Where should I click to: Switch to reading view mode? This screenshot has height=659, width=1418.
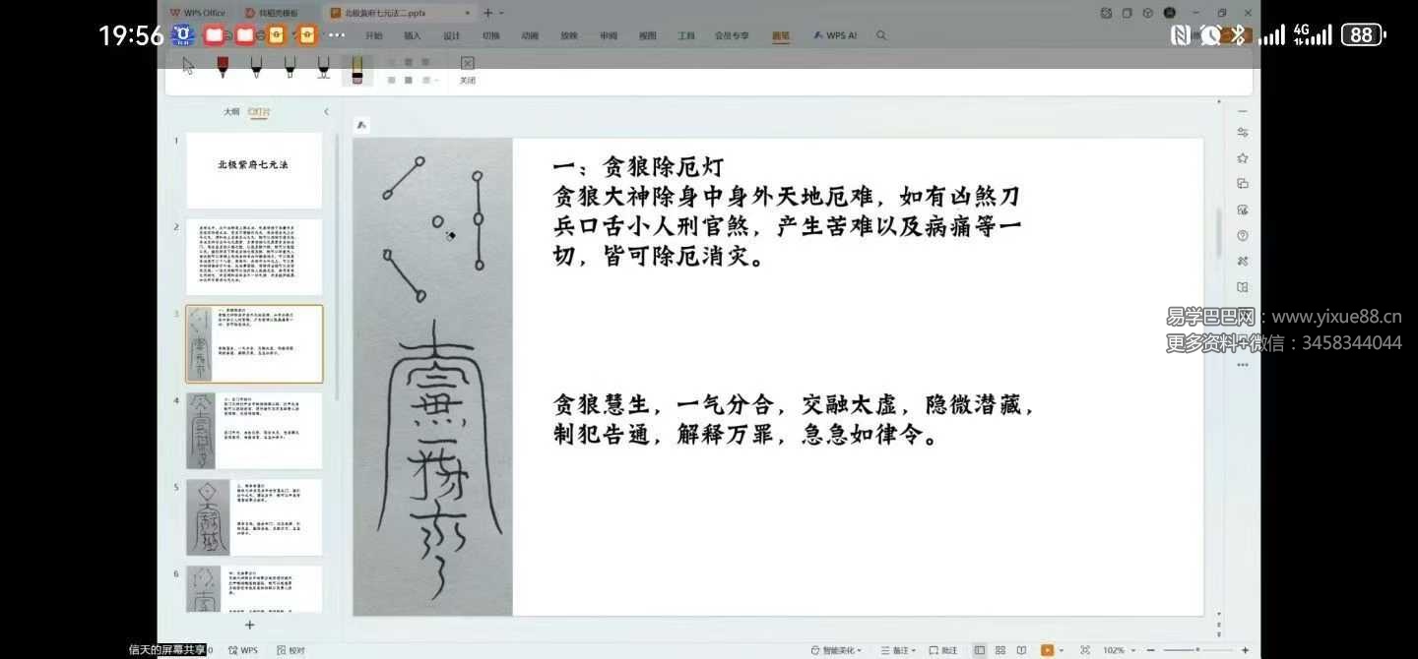click(x=1021, y=650)
